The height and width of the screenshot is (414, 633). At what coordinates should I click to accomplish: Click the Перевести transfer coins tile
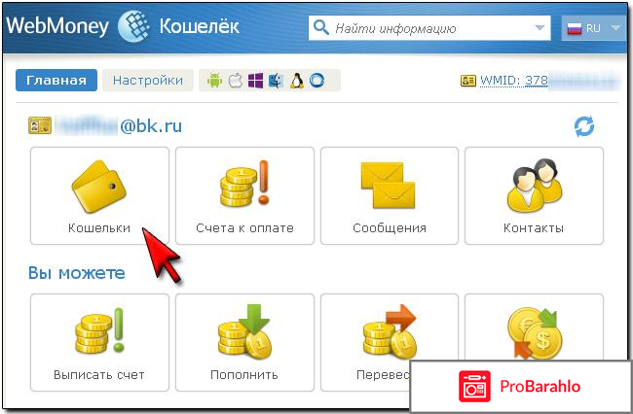(390, 342)
